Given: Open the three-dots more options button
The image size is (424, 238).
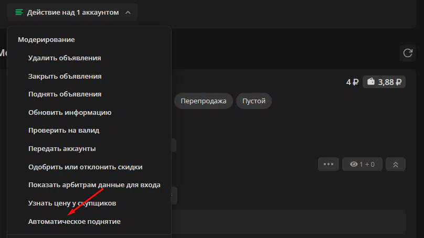Looking at the screenshot, I should point(328,164).
